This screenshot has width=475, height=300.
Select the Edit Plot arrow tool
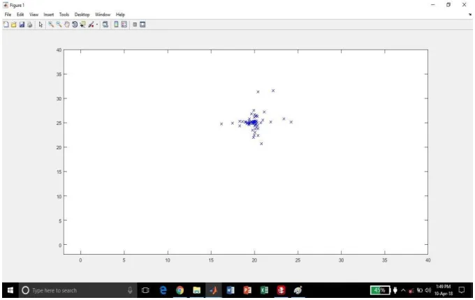pyautogui.click(x=41, y=24)
